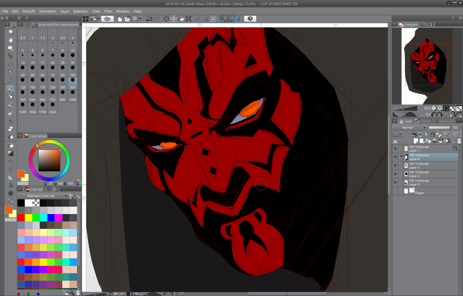Hide Layer 4 using its eye icon
Image resolution: width=463 pixels, height=296 pixels.
pyautogui.click(x=395, y=157)
